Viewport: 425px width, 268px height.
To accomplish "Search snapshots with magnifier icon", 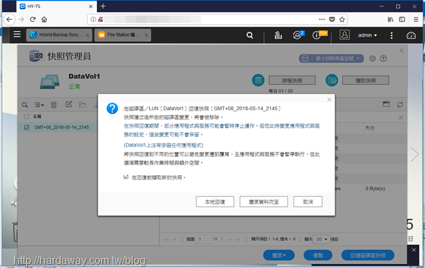I will (25, 105).
